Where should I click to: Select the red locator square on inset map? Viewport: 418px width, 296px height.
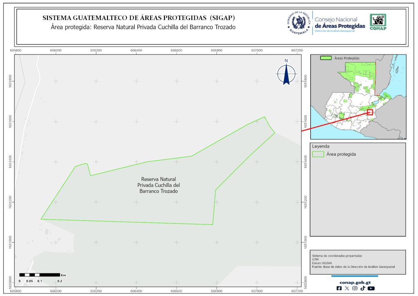(x=370, y=112)
